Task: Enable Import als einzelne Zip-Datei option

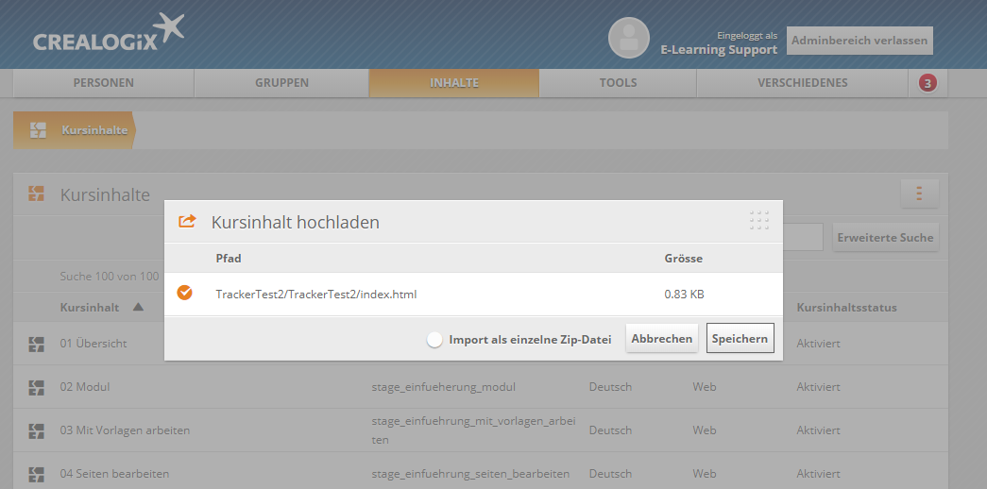Action: click(434, 340)
